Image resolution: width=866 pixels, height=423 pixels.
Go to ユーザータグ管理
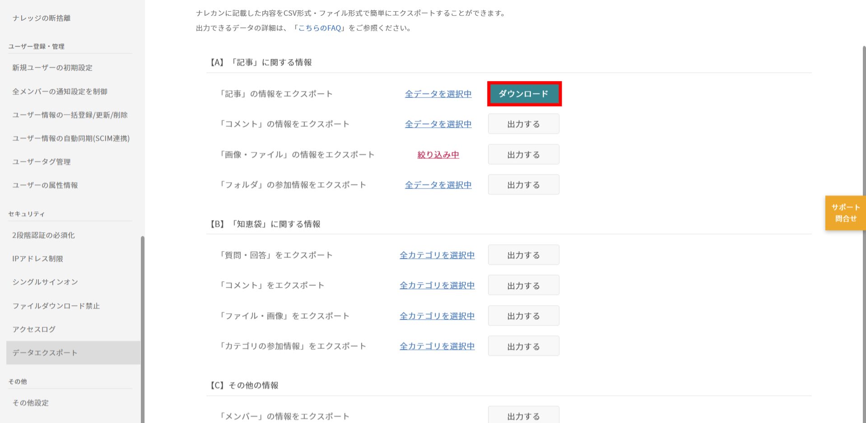tap(42, 162)
